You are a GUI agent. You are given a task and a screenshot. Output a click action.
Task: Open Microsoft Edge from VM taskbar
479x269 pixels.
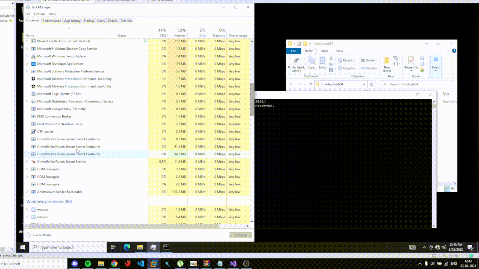tap(127, 247)
